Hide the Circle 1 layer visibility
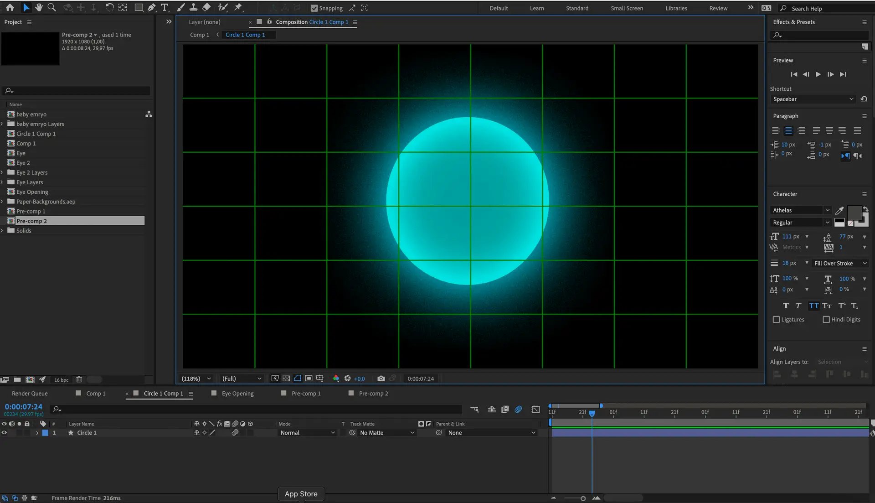This screenshot has height=503, width=875. [x=4, y=433]
